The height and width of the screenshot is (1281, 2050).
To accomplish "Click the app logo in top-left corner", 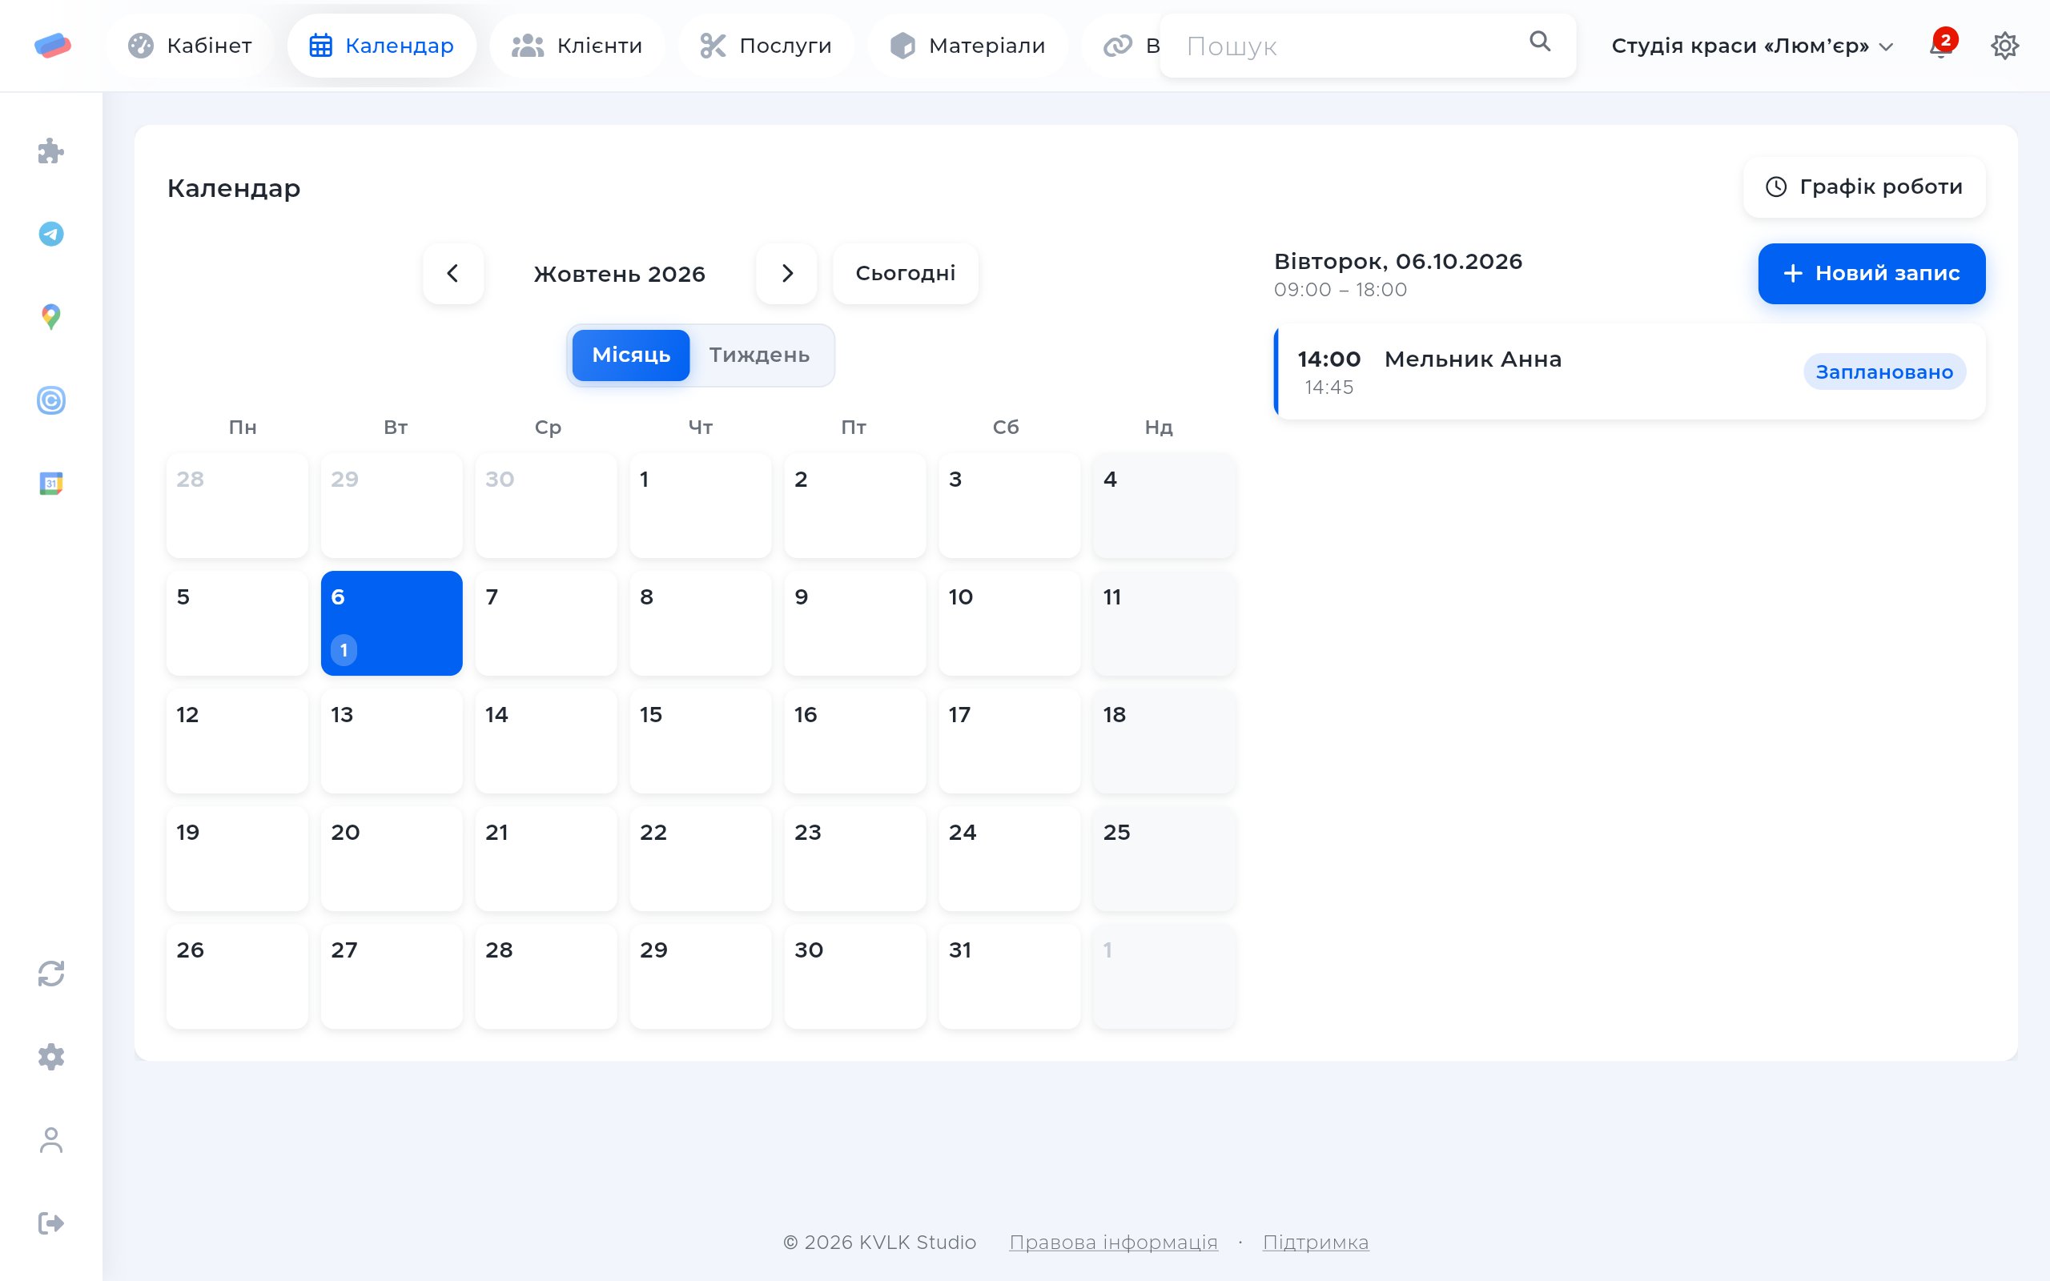I will pos(53,46).
